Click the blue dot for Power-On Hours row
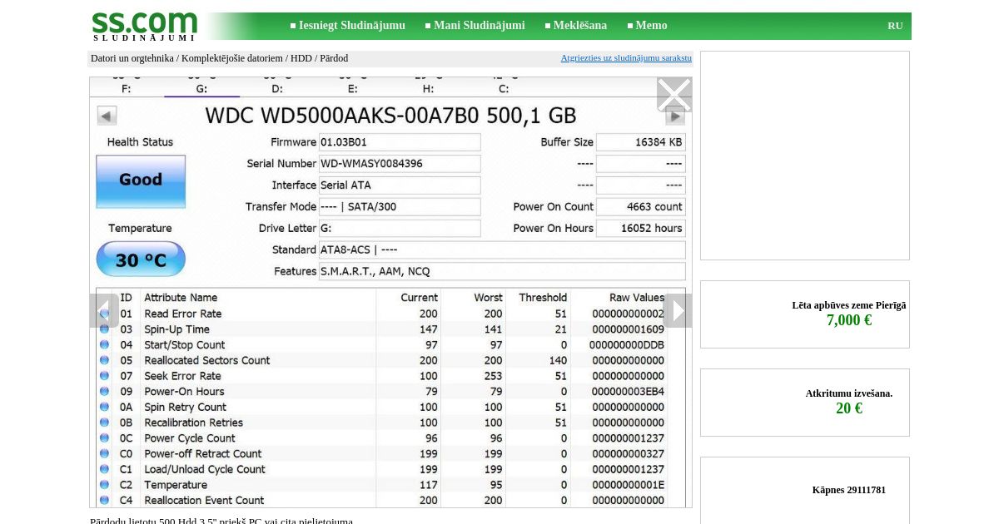Viewport: 999px width, 524px height. click(104, 392)
